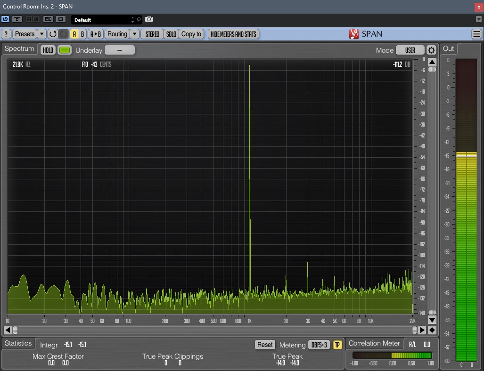This screenshot has width=484, height=371.
Task: Select the Statistics tab
Action: 18,343
